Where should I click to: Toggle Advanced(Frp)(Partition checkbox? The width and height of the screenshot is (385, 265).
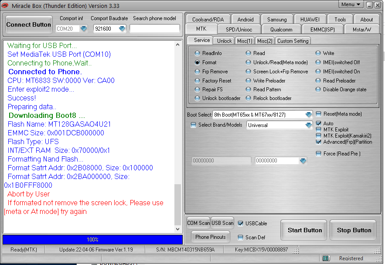tap(318, 142)
